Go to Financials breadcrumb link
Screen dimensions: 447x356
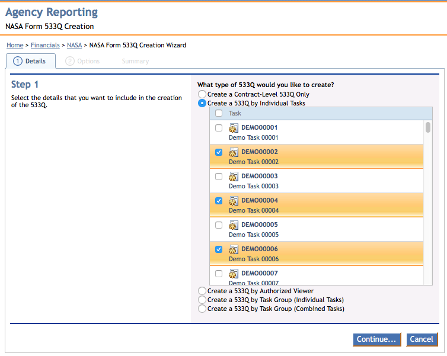pyautogui.click(x=45, y=45)
